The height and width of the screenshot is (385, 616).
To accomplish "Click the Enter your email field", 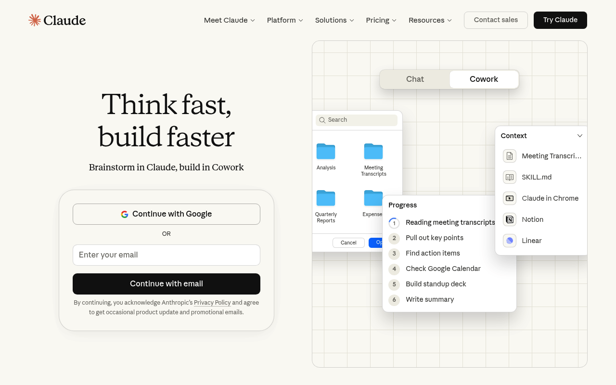I will 167,255.
